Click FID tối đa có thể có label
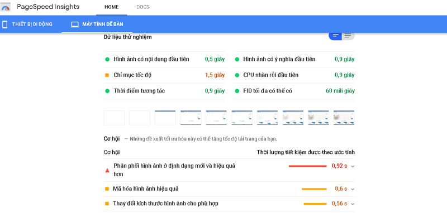Viewport: 447px width, 213px height. [x=268, y=91]
